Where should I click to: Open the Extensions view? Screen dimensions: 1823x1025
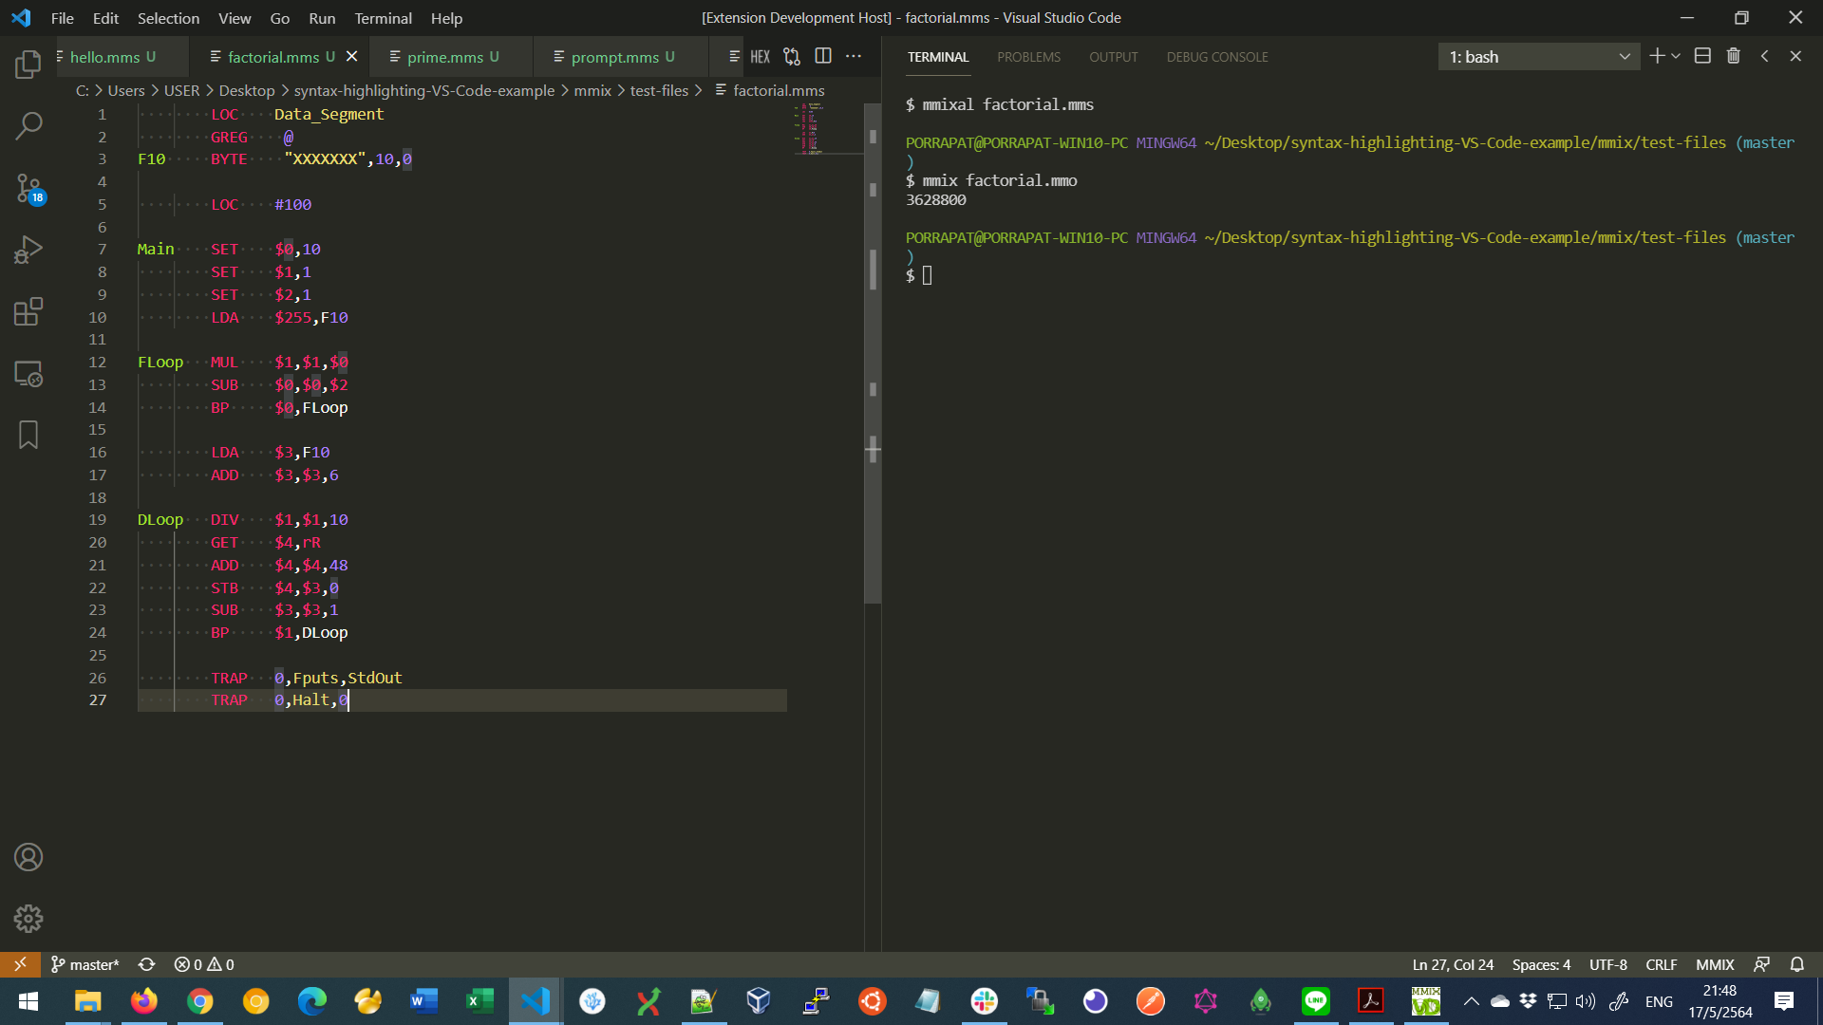pos(28,311)
